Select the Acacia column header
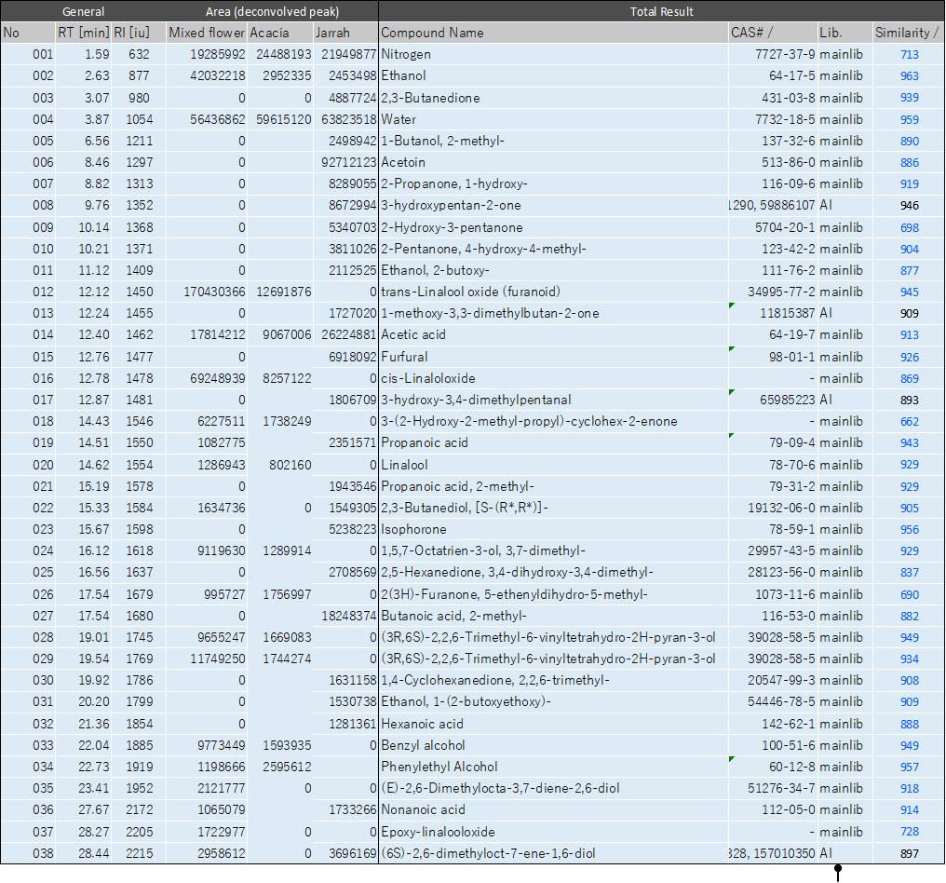946x883 pixels. [270, 33]
